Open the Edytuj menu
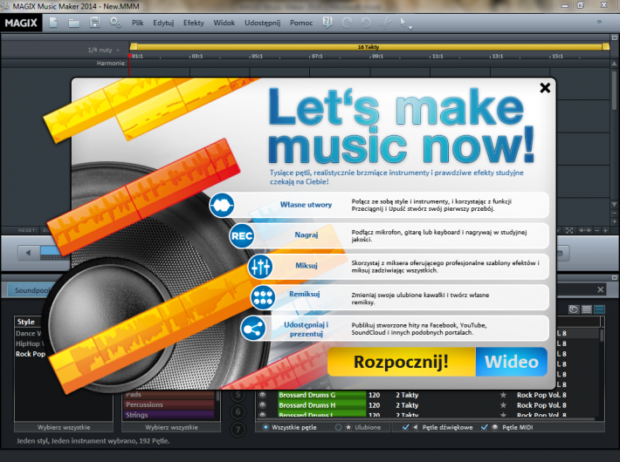Viewport: 620px width, 462px height. pyautogui.click(x=163, y=23)
